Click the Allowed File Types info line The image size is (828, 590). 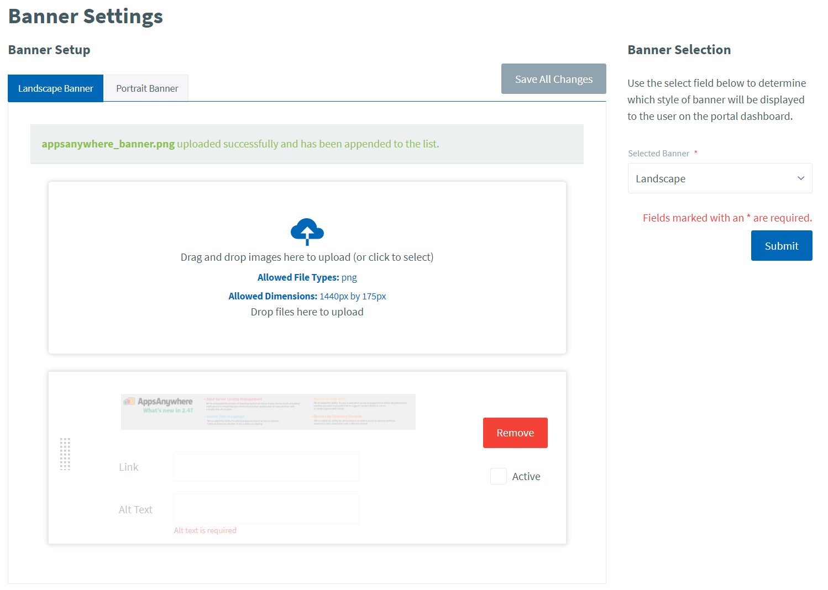click(307, 278)
